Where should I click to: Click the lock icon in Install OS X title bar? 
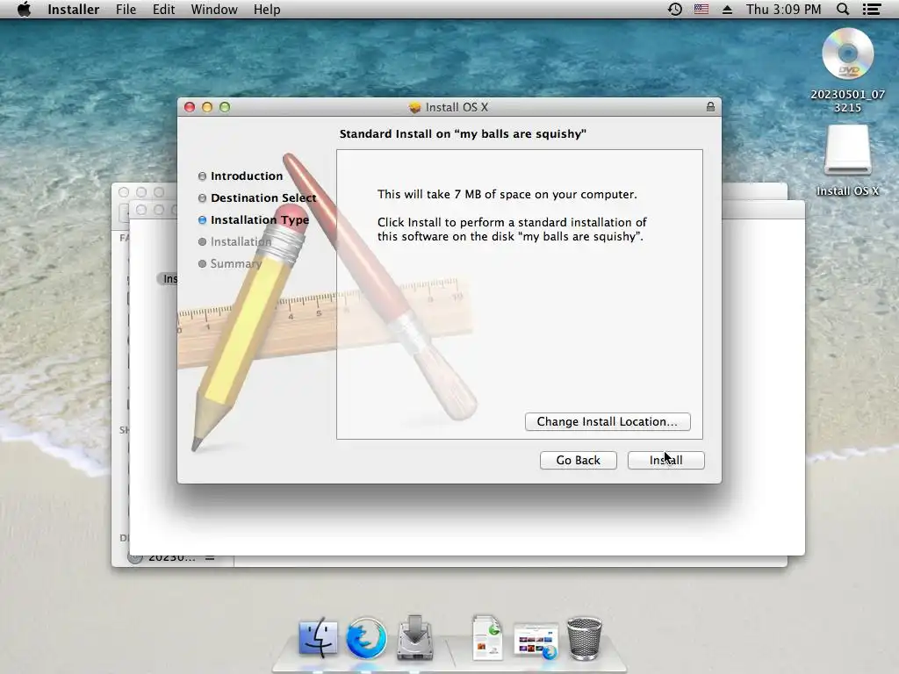tap(710, 107)
